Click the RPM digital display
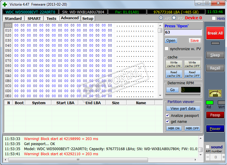227x165 pixels. (191, 90)
